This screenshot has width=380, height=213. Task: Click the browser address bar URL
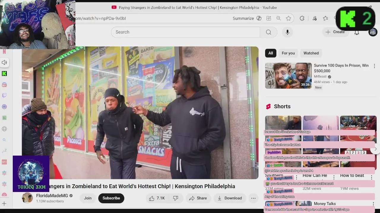[x=101, y=18]
